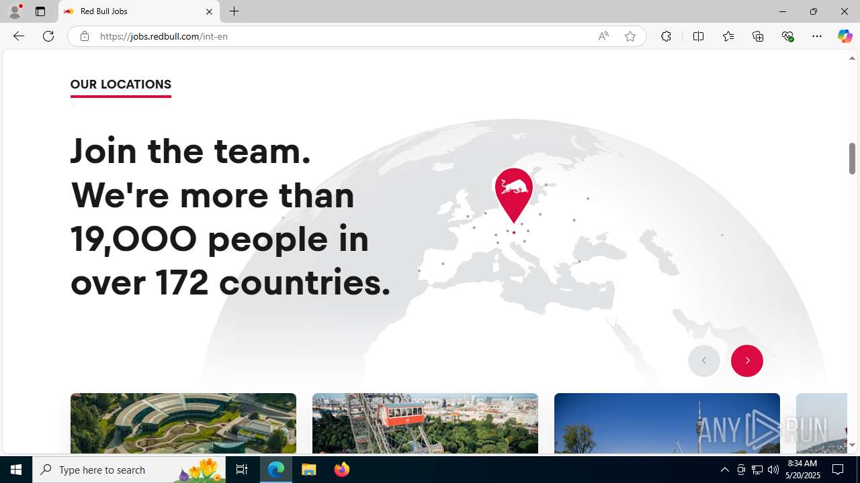
Task: Add this page to favorites star
Action: coord(630,36)
